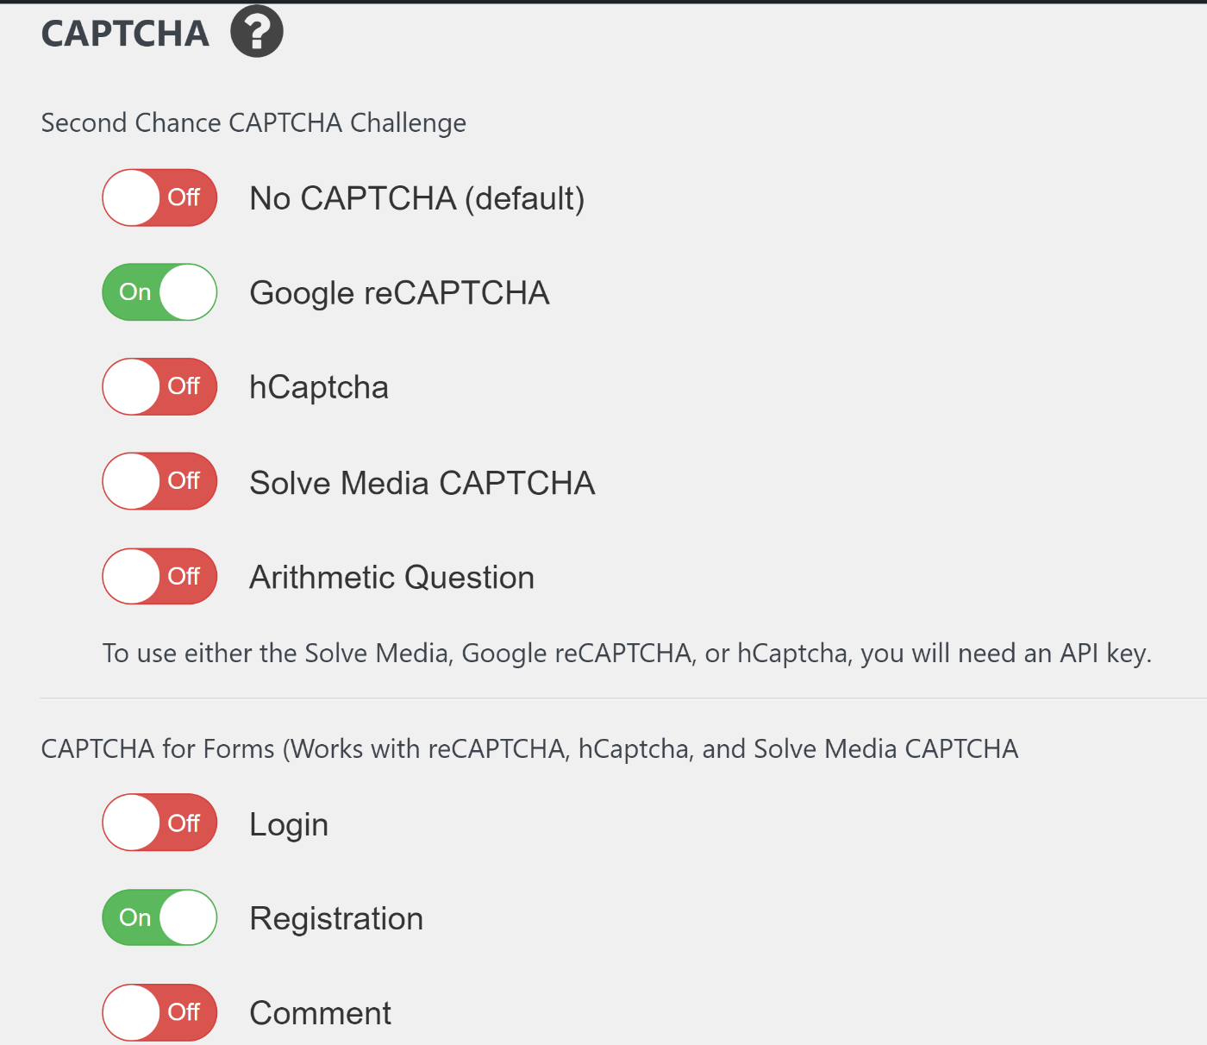The height and width of the screenshot is (1045, 1207).
Task: Click the CAPTCHA for Forms heading
Action: pos(529,748)
